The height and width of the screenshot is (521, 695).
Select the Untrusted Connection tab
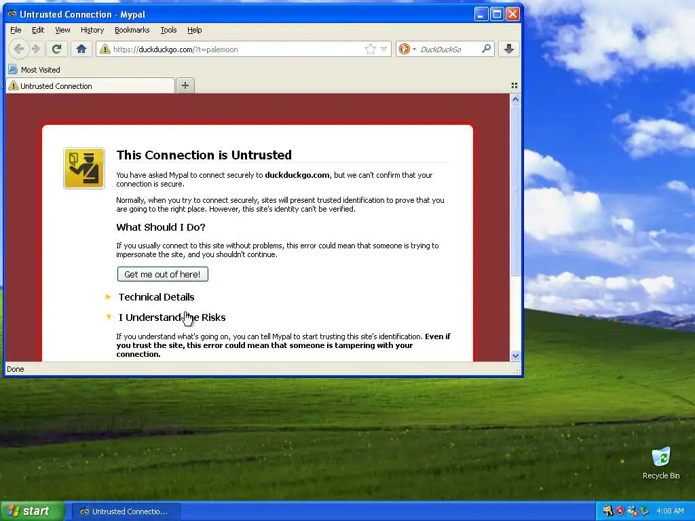click(90, 86)
